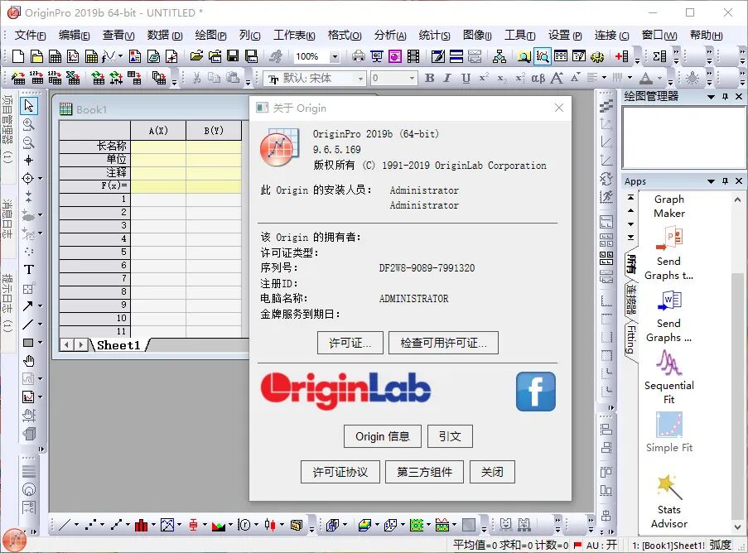This screenshot has width=748, height=553.
Task: Click the Print icon in toolbar
Action: (358, 57)
